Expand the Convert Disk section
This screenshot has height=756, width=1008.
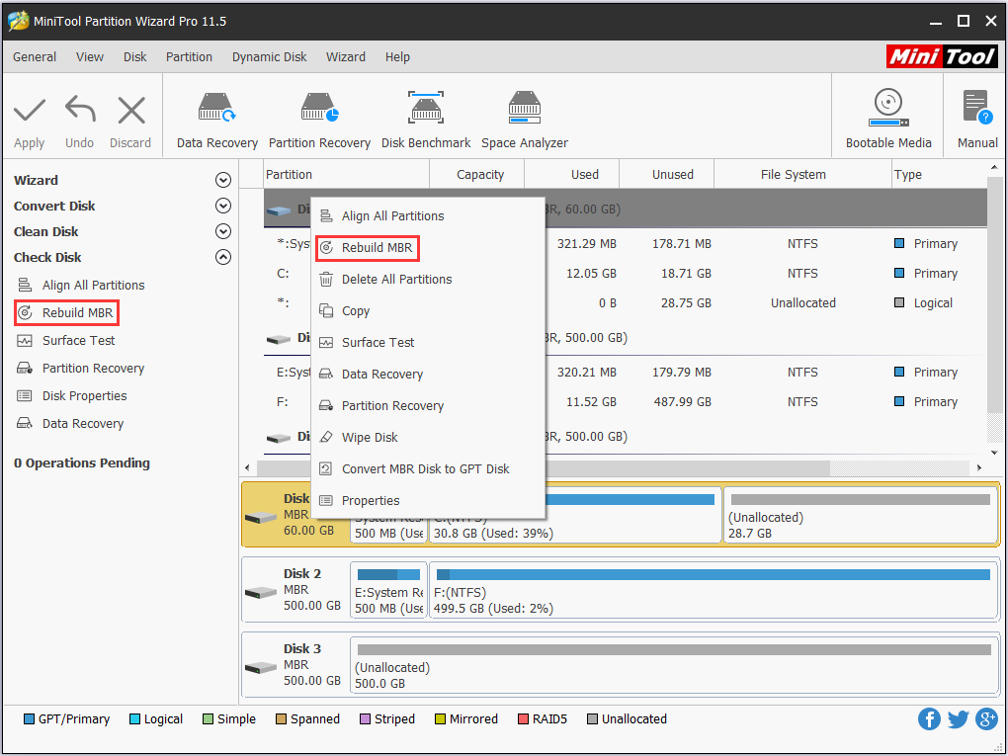(223, 206)
